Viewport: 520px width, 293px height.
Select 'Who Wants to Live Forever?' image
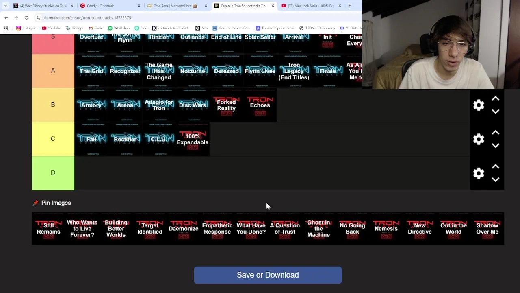click(x=82, y=229)
